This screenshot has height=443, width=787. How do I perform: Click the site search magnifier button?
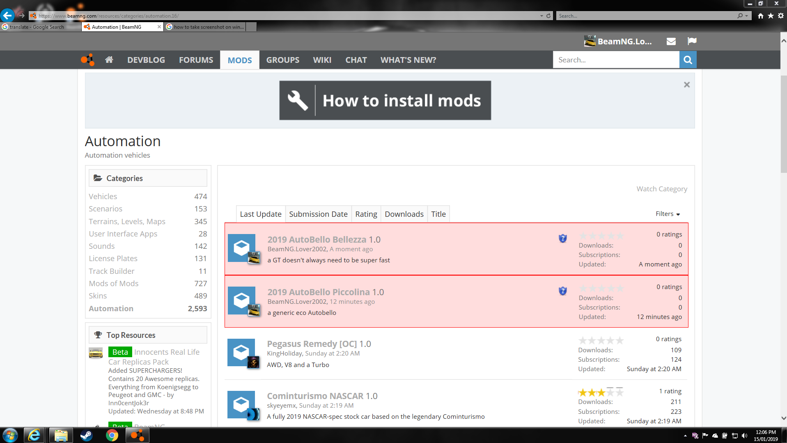[x=688, y=60]
